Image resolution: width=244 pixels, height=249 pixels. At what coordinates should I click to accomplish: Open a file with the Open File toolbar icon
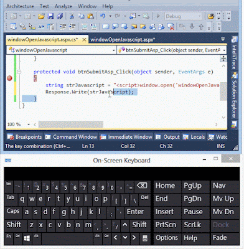point(42,16)
